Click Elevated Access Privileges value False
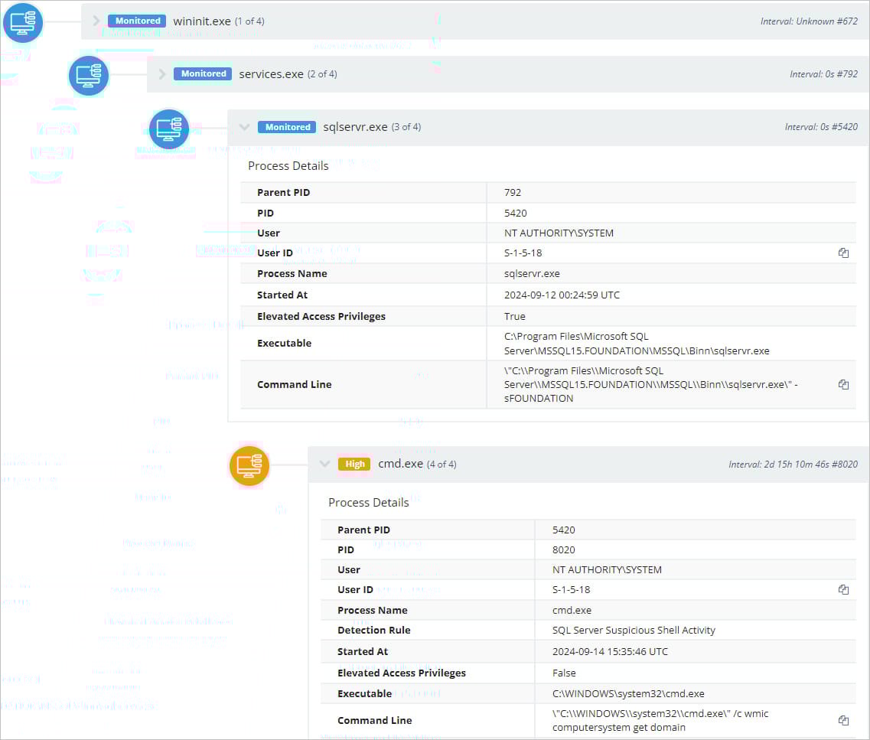870x740 pixels. click(564, 673)
